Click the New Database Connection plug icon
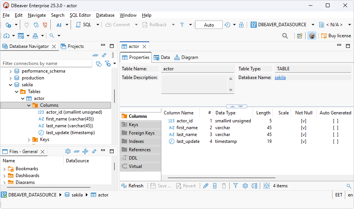This screenshot has height=209, width=354. [x=8, y=25]
